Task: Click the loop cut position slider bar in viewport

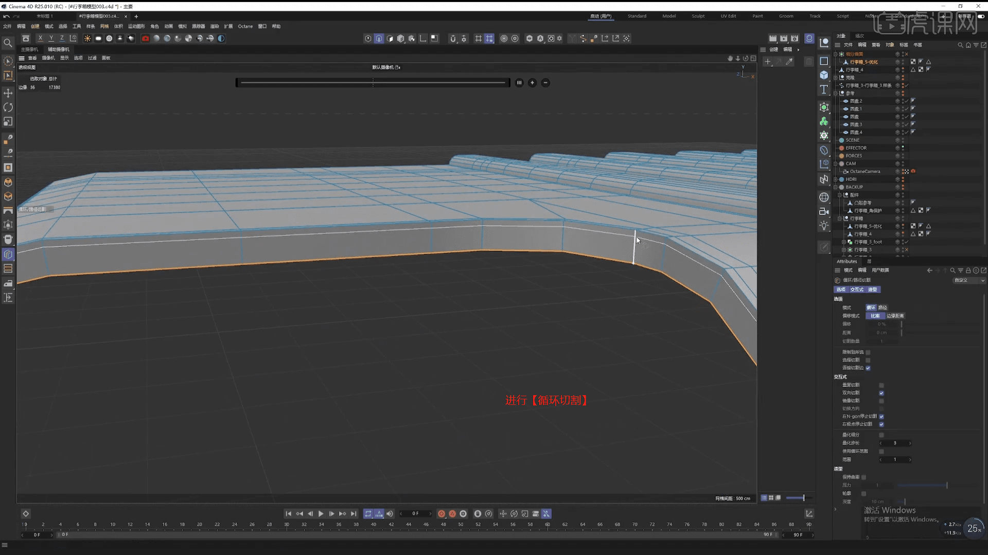Action: tap(373, 83)
